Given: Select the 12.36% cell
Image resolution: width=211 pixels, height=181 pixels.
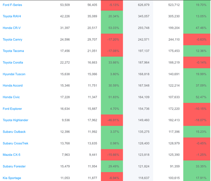Looking at the screenshot, I should [197, 51].
